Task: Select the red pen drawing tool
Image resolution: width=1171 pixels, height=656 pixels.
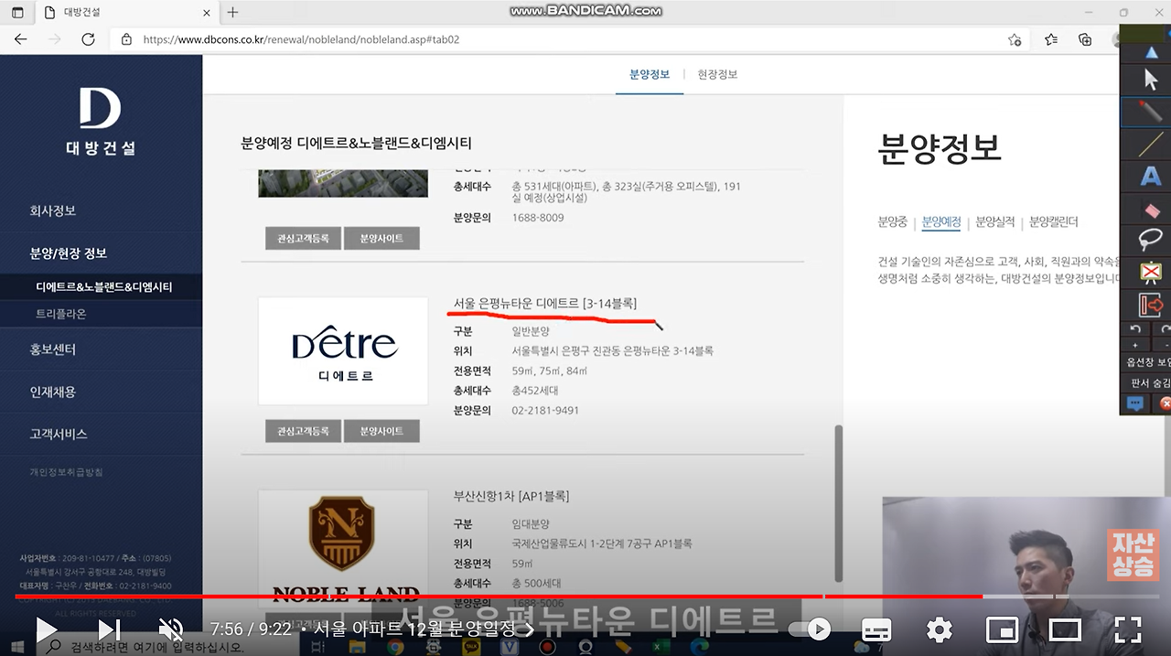Action: click(x=1151, y=112)
